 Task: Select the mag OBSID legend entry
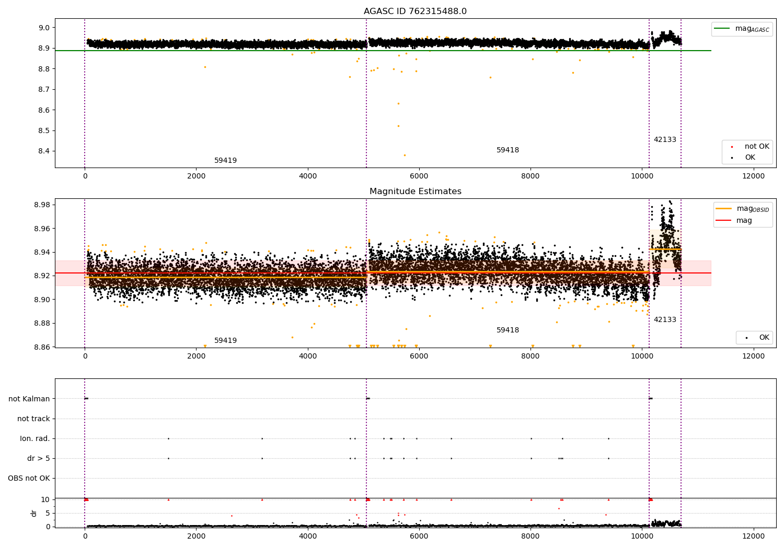coord(742,209)
